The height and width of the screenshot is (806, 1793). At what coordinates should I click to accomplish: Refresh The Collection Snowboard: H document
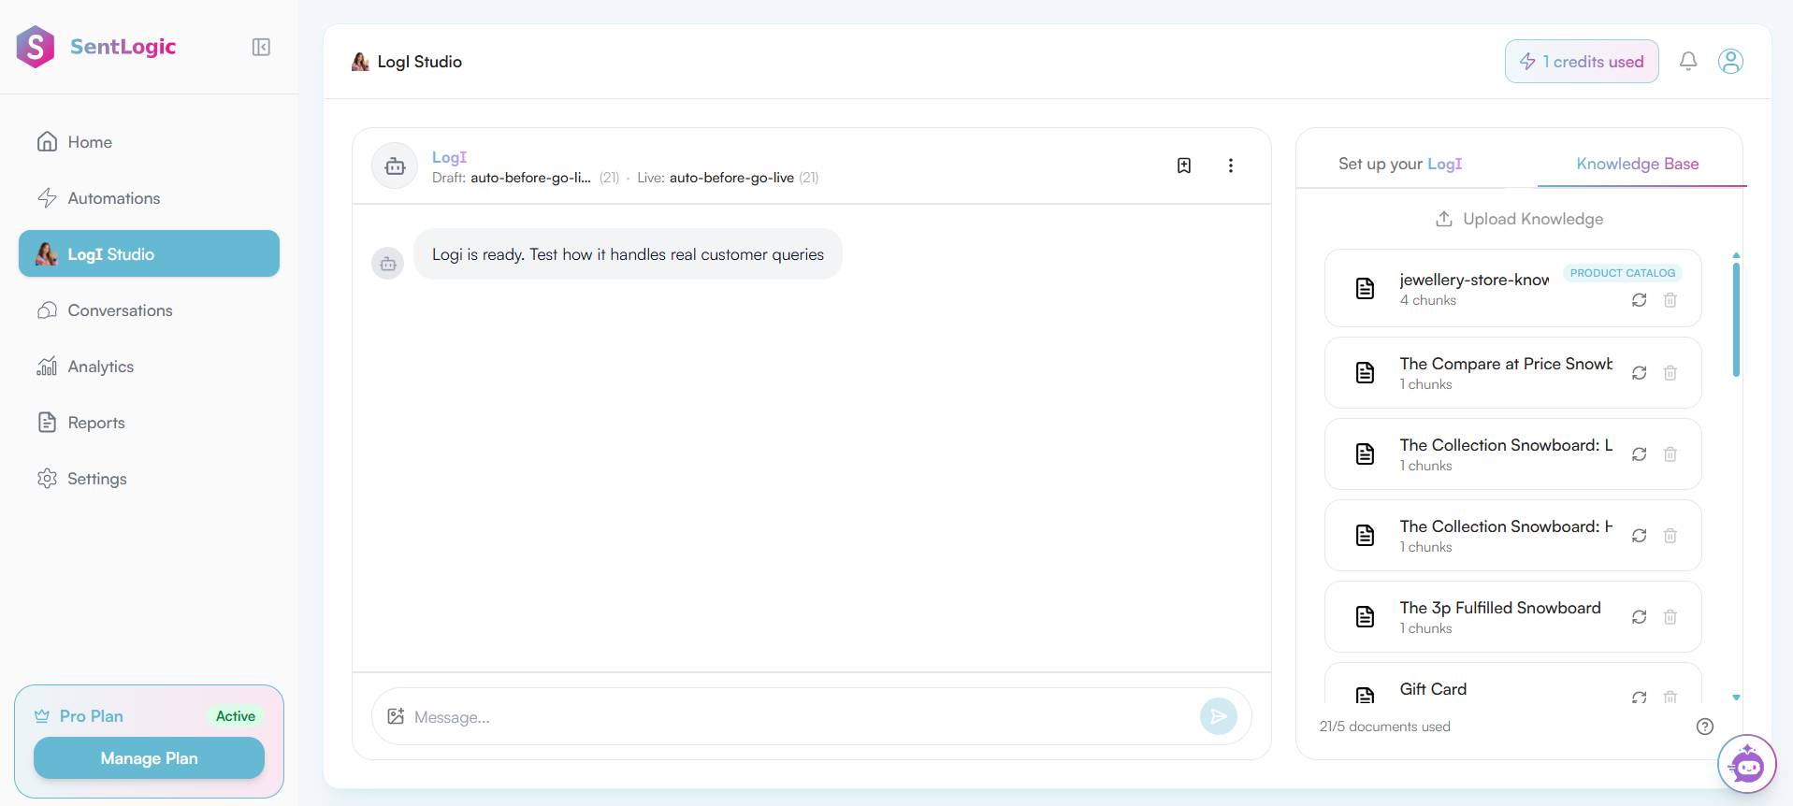tap(1640, 536)
